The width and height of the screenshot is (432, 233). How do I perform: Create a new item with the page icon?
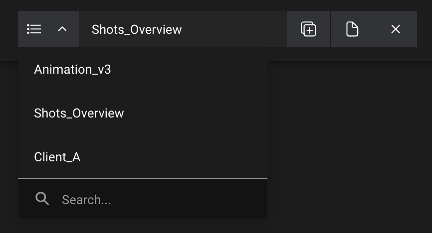pyautogui.click(x=352, y=29)
